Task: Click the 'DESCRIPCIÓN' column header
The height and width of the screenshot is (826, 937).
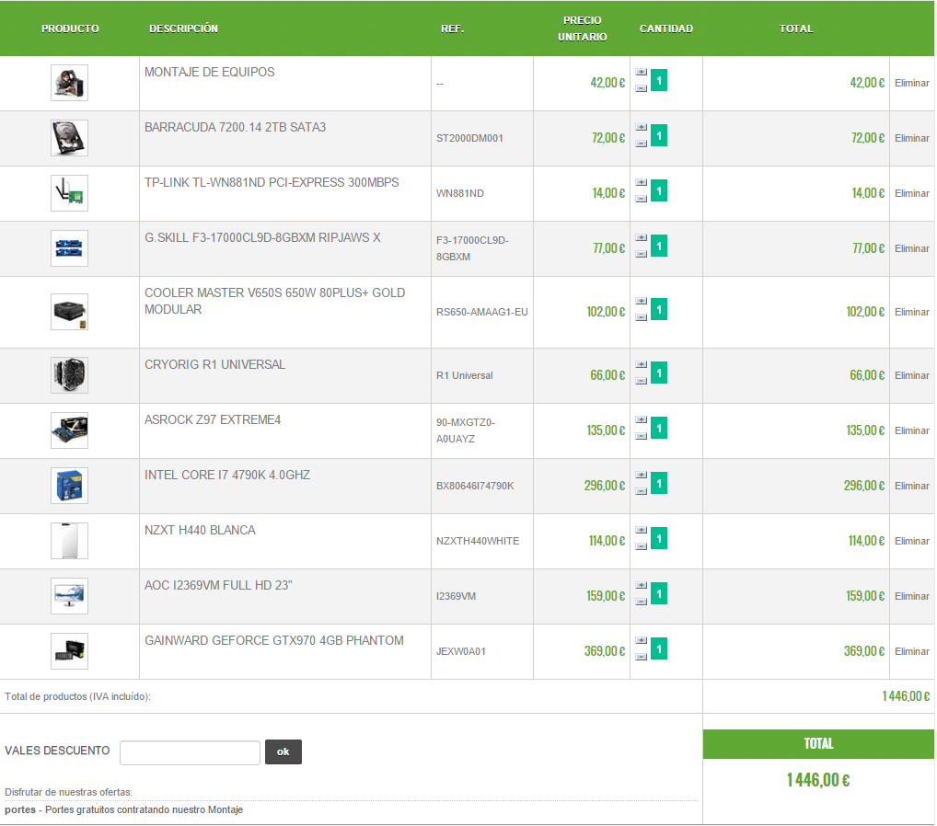Action: coord(183,29)
